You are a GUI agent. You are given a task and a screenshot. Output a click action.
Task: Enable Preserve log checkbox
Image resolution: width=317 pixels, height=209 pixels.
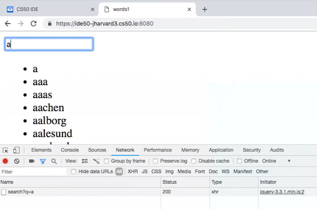[155, 161]
